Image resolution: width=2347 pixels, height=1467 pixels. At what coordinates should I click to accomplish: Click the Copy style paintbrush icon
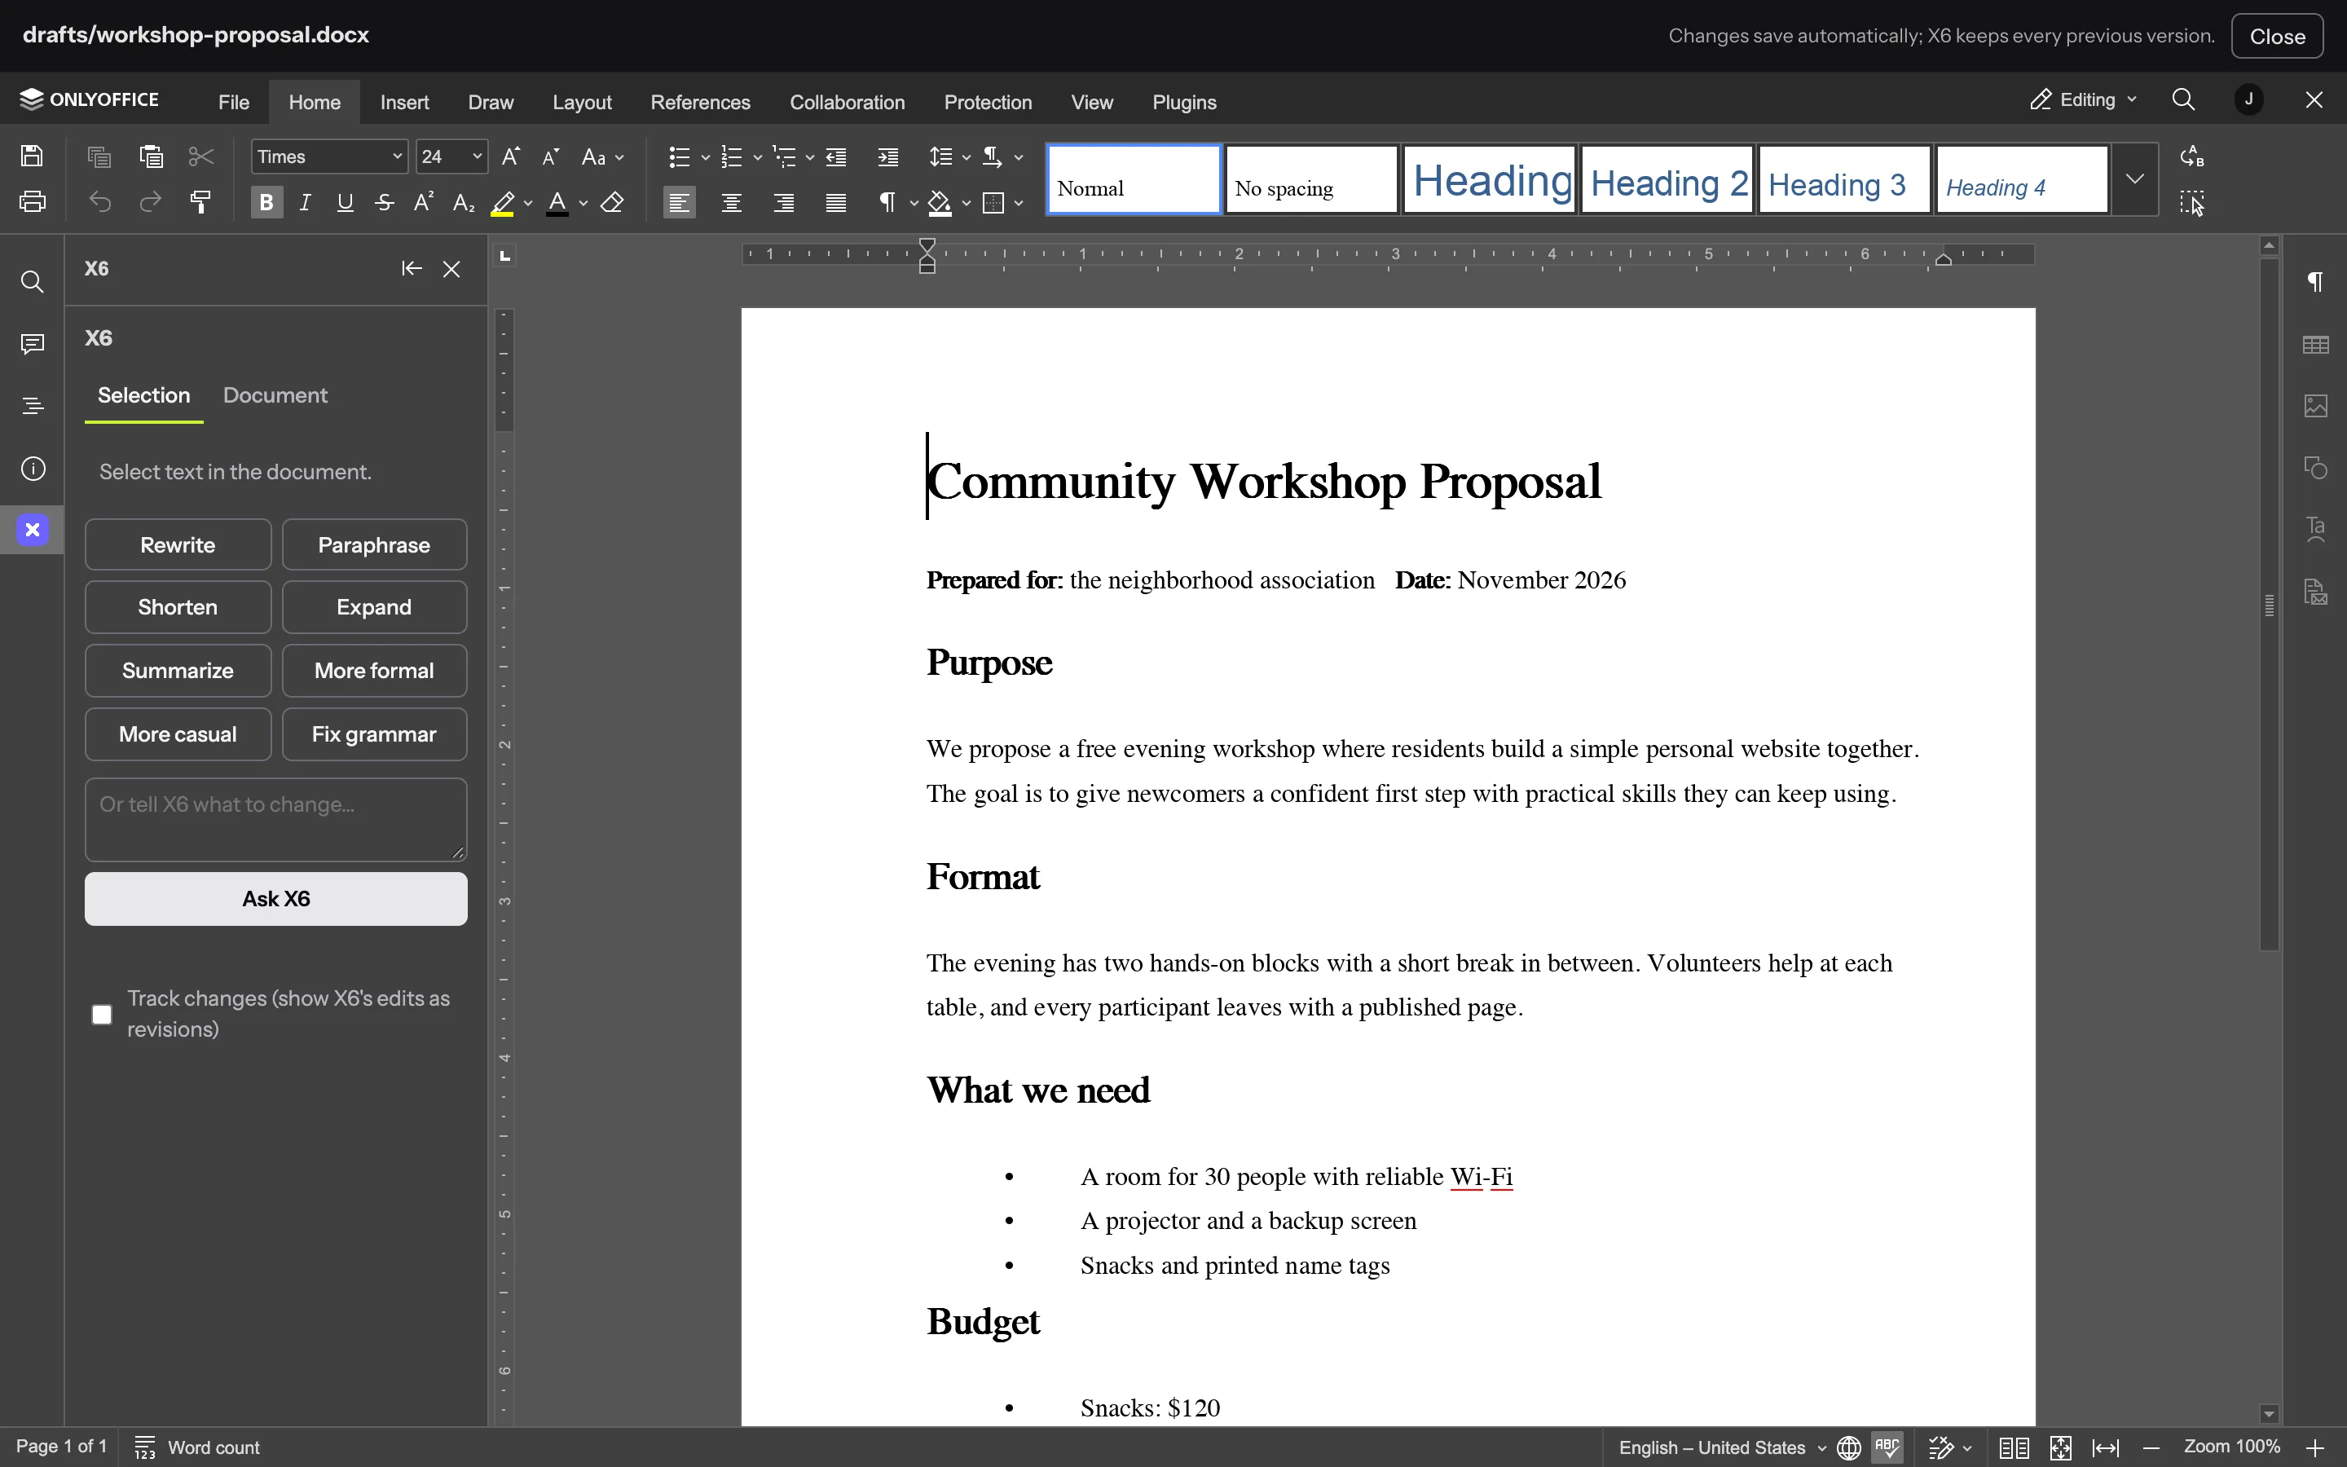(200, 202)
